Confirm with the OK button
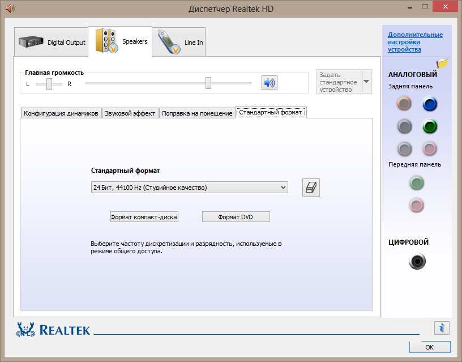The height and width of the screenshot is (362, 462). coord(430,347)
